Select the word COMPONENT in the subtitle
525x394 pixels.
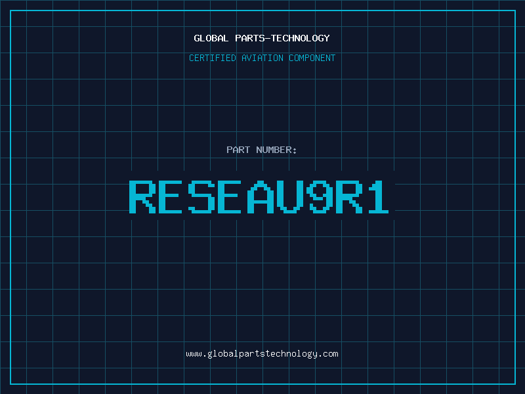(312, 58)
